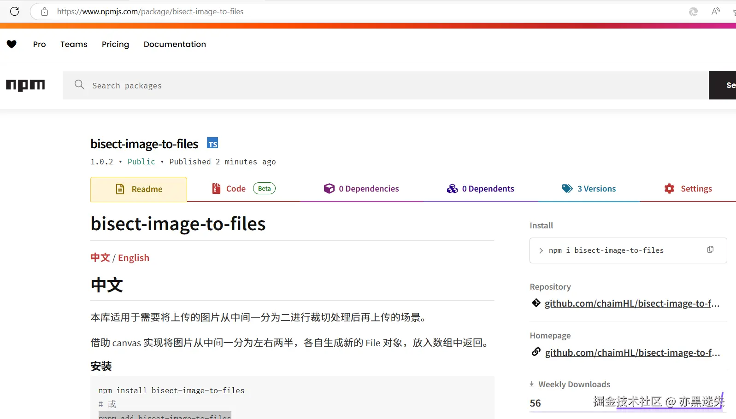Click the Versions tag icon

click(567, 188)
